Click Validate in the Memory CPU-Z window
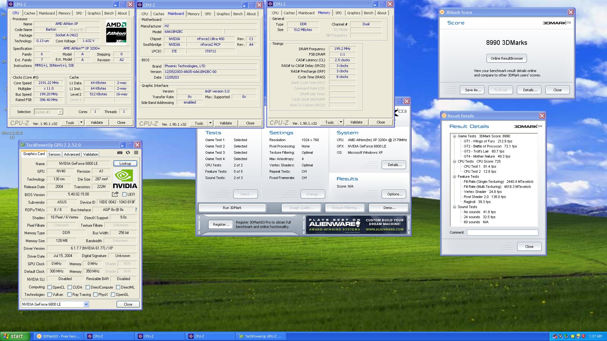607x341 pixels. (356, 122)
